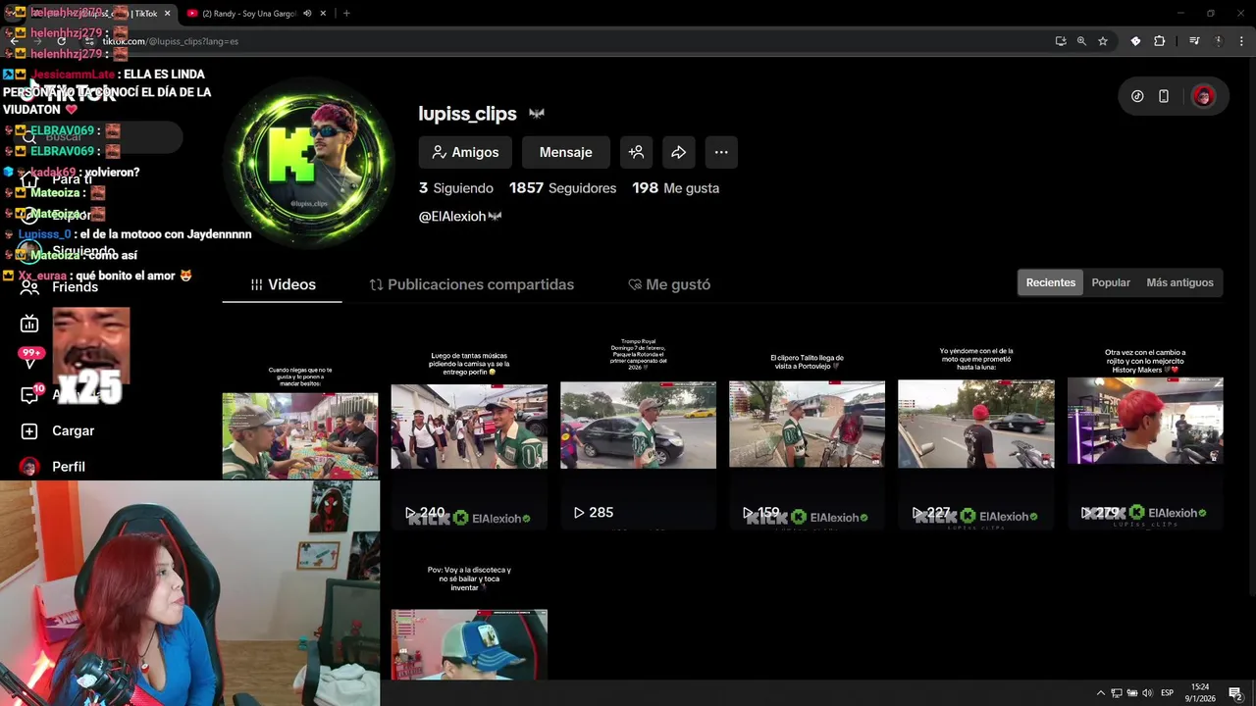Open the Para ti item in the sidebar
This screenshot has width=1256, height=706.
[x=59, y=179]
